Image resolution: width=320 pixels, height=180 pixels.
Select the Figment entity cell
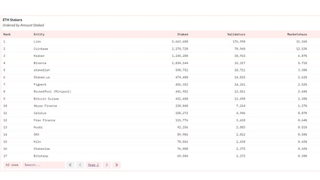coord(40,84)
